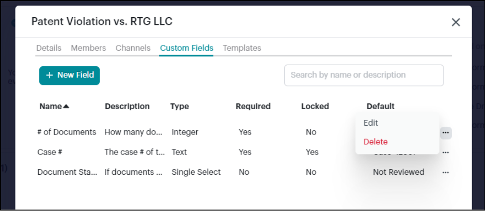Open the Channels tab
485x211 pixels.
[133, 48]
